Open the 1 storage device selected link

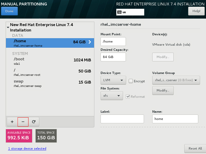point(27,149)
